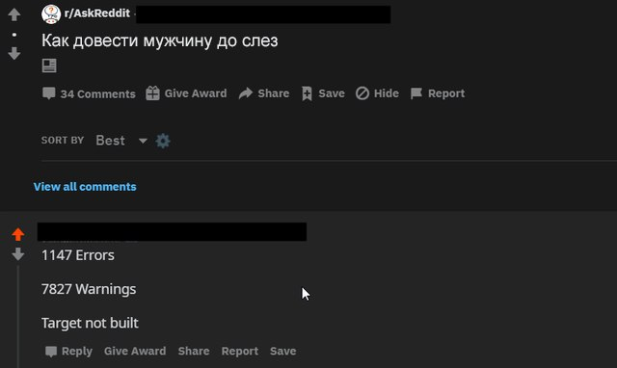Screen dimensions: 617x368
Task: Save the post with bookmark icon
Action: [x=307, y=93]
